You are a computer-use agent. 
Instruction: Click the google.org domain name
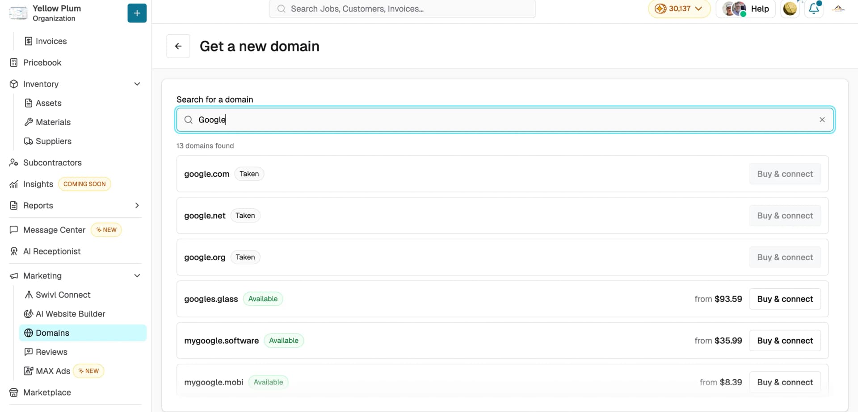click(x=205, y=257)
